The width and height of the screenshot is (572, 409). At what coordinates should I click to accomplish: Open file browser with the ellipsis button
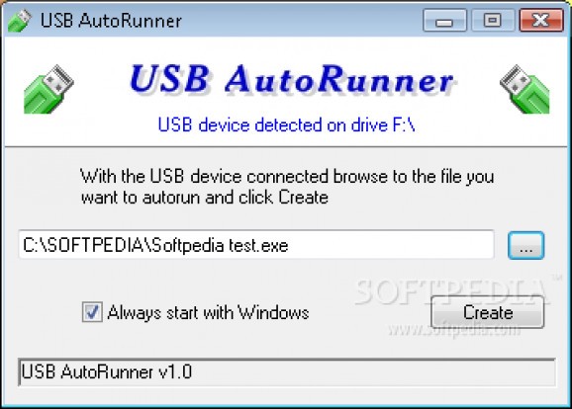point(526,245)
